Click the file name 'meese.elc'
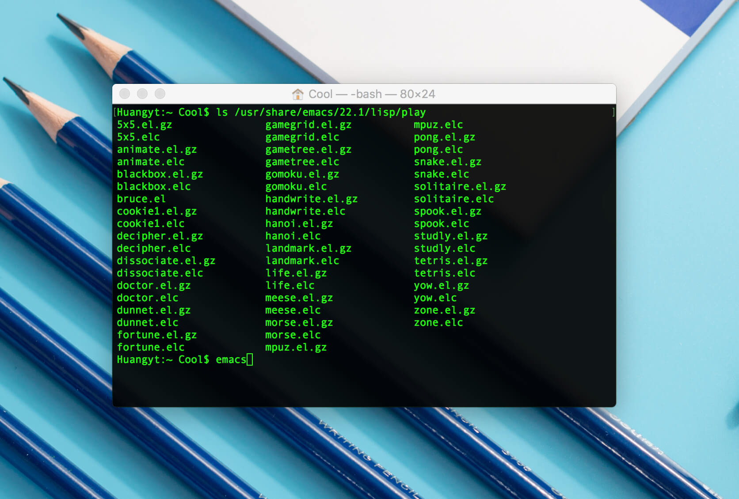This screenshot has width=739, height=499. point(293,310)
